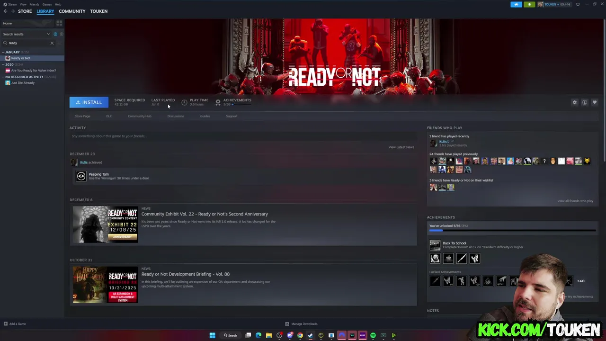Open the Community Hub link
Screen dimensions: 606x341
click(x=140, y=116)
